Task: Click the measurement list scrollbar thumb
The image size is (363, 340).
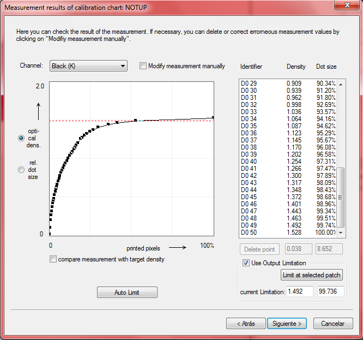Action: (x=341, y=196)
